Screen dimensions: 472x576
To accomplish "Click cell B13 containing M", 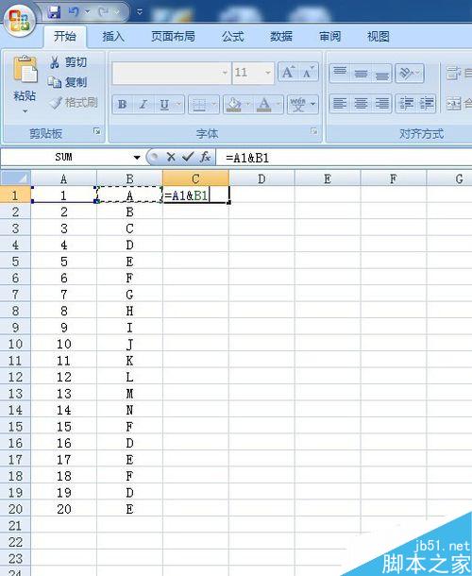I will coord(129,394).
